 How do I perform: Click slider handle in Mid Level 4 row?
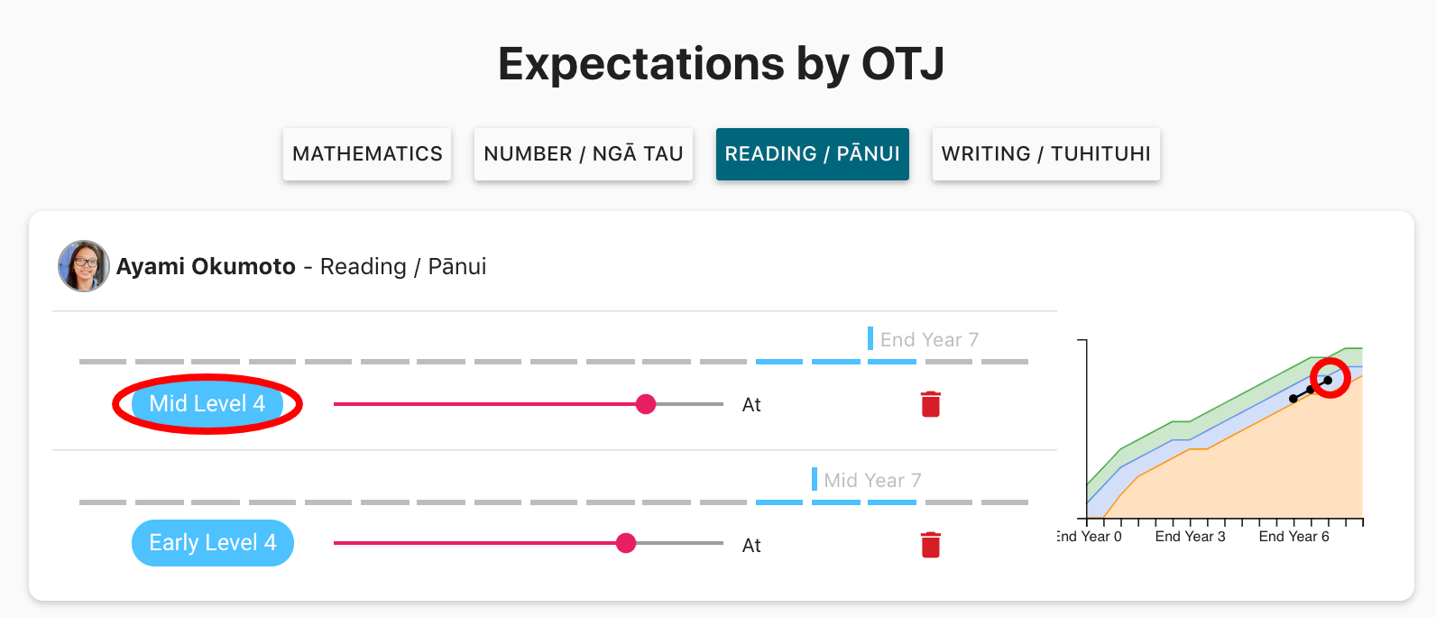coord(646,404)
